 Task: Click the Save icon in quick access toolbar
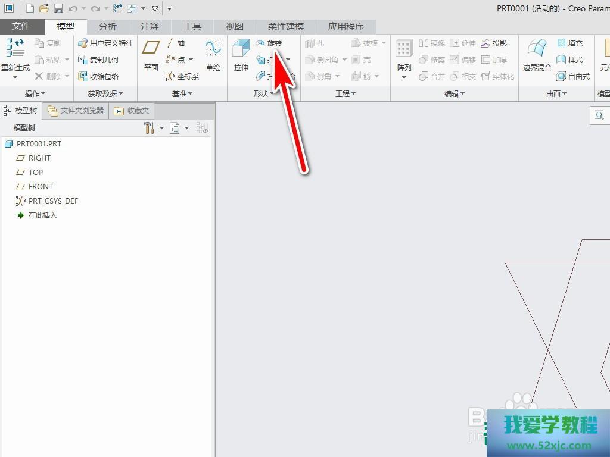pyautogui.click(x=58, y=8)
